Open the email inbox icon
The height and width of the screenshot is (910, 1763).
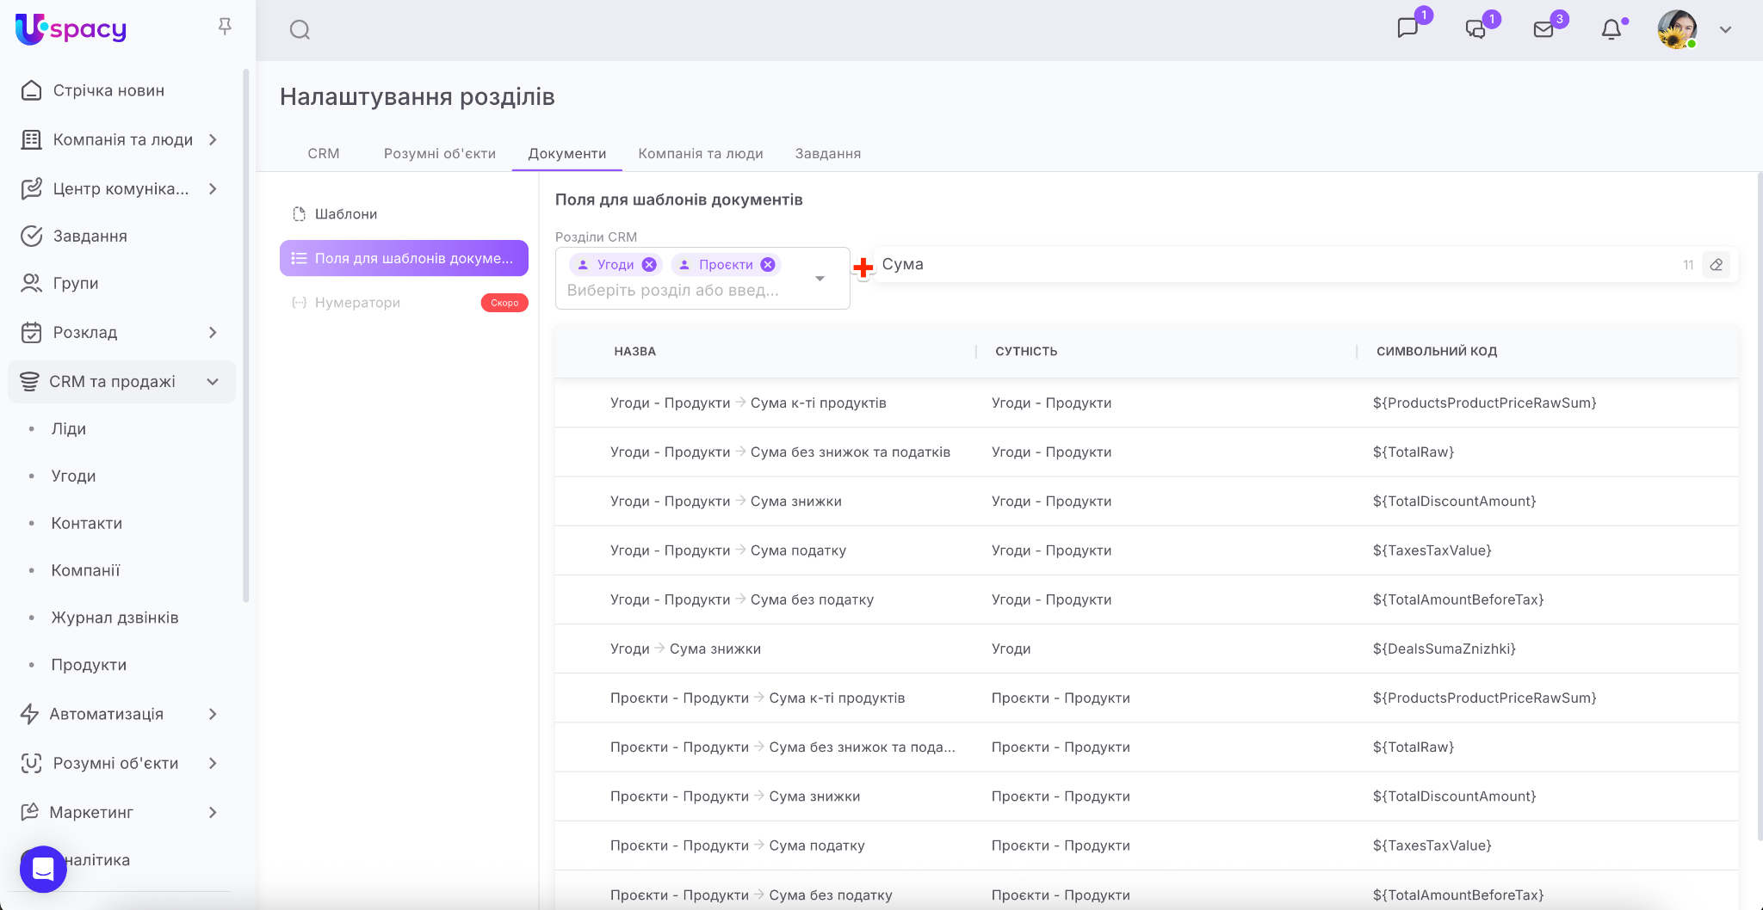(1543, 30)
